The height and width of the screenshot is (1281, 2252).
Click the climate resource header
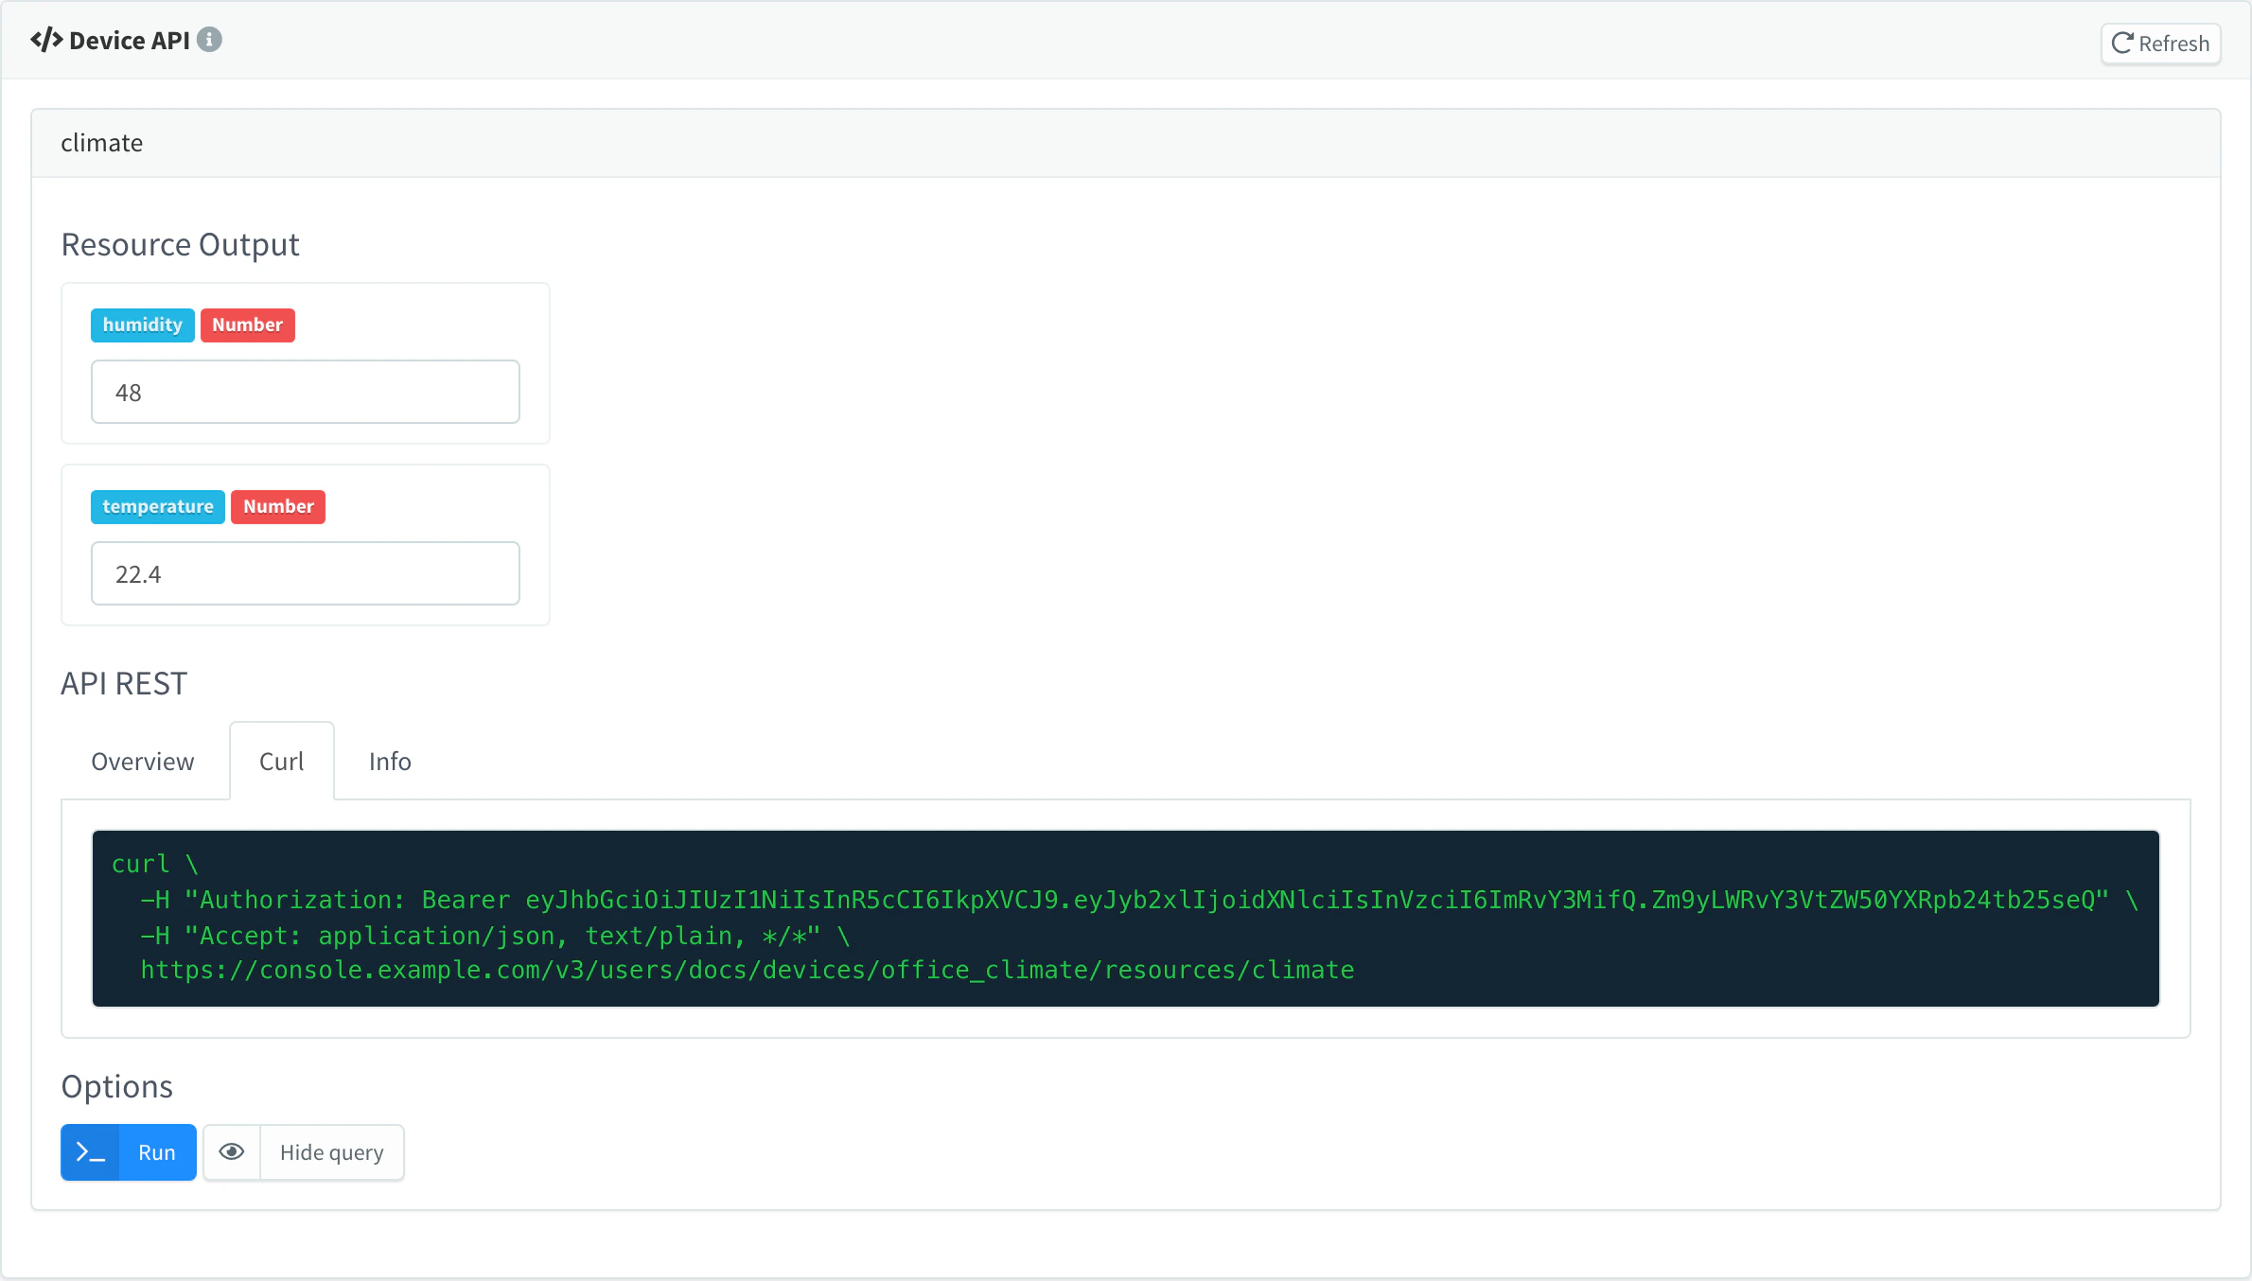point(1126,143)
